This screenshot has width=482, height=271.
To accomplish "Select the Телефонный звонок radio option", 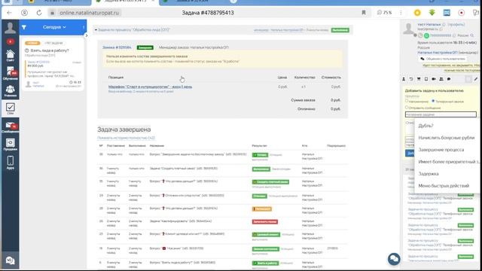I will pos(433,101).
